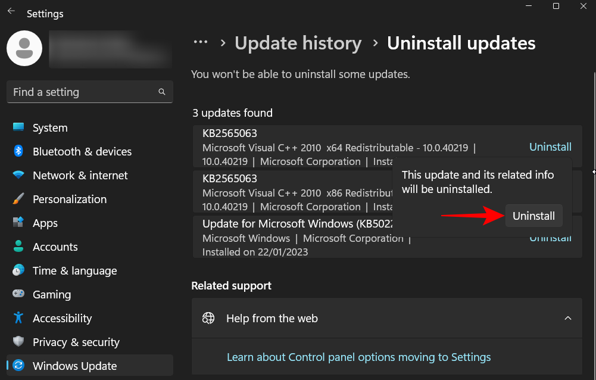Image resolution: width=596 pixels, height=380 pixels.
Task: Click the Accessibility icon in sidebar
Action: 18,318
